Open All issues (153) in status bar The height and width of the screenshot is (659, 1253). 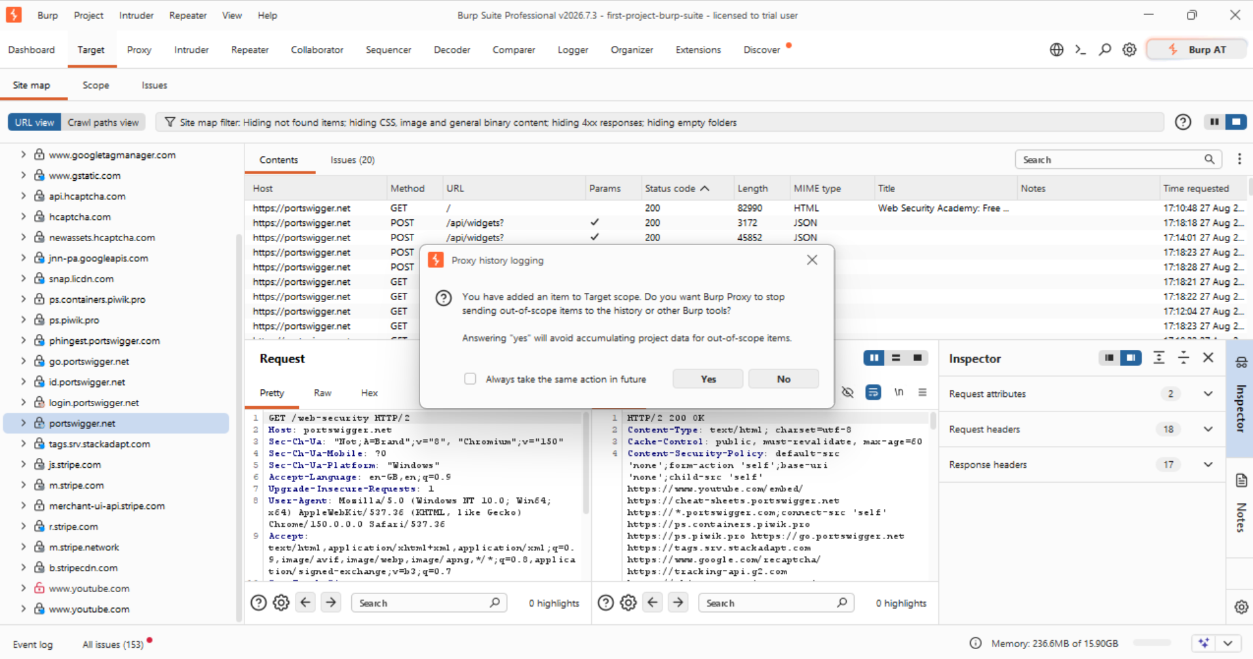point(113,645)
